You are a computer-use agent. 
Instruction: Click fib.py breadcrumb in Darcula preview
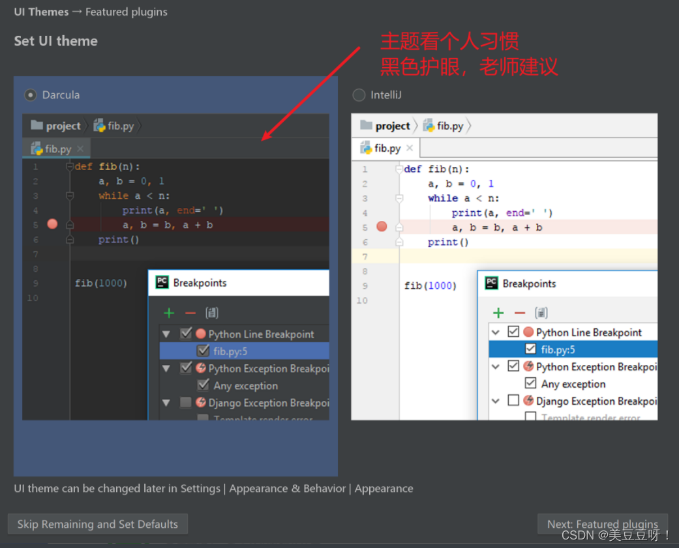[x=114, y=126]
